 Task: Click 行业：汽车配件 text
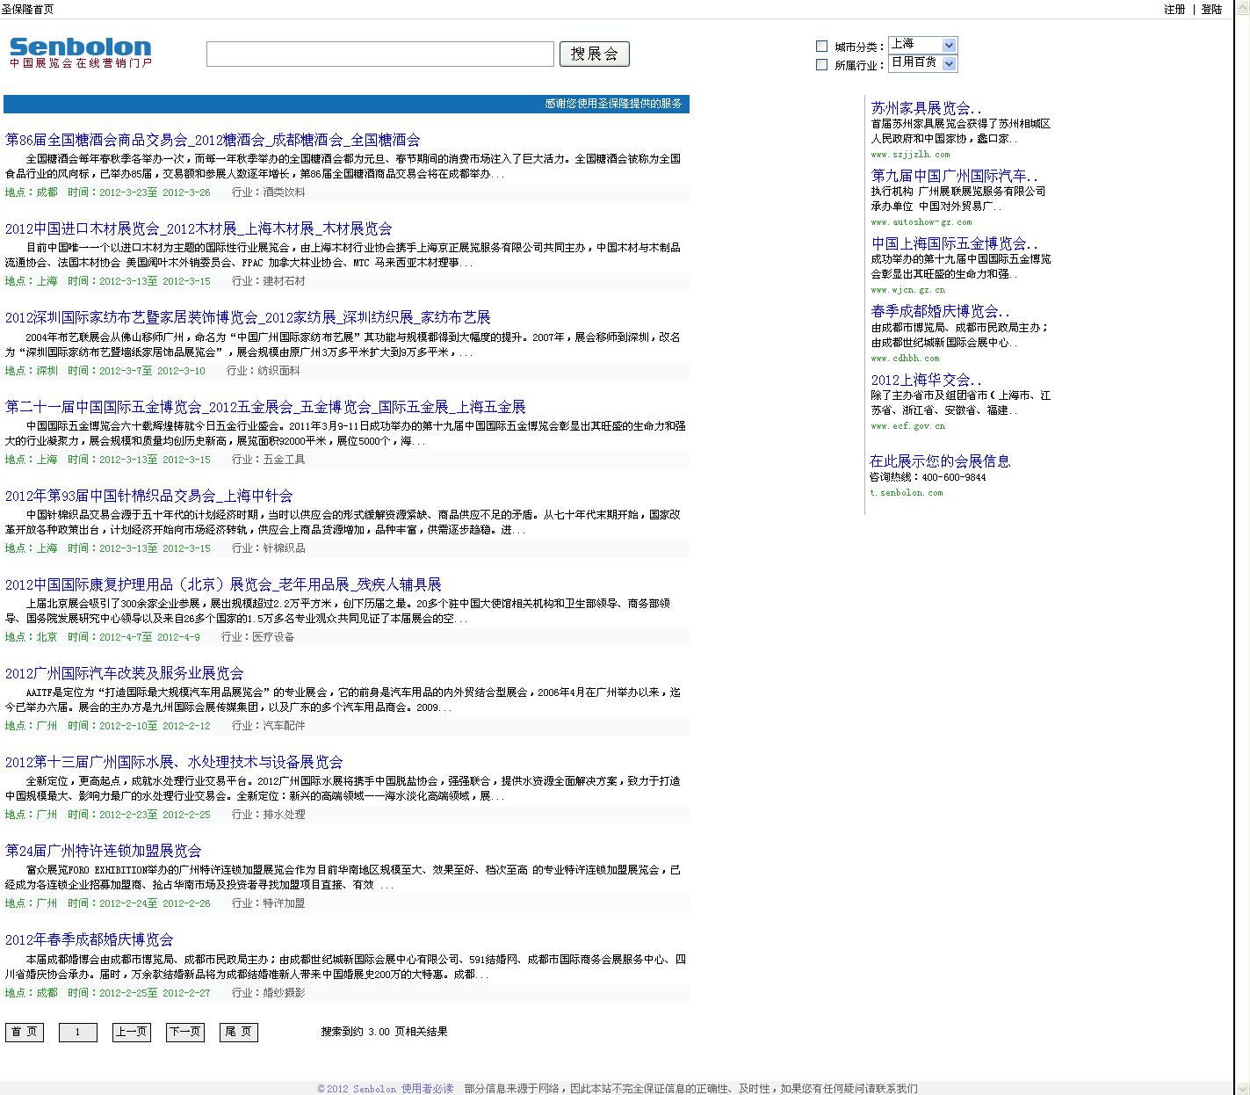point(269,726)
